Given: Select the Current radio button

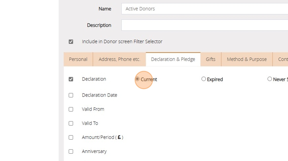Looking at the screenshot, I should click(x=137, y=79).
